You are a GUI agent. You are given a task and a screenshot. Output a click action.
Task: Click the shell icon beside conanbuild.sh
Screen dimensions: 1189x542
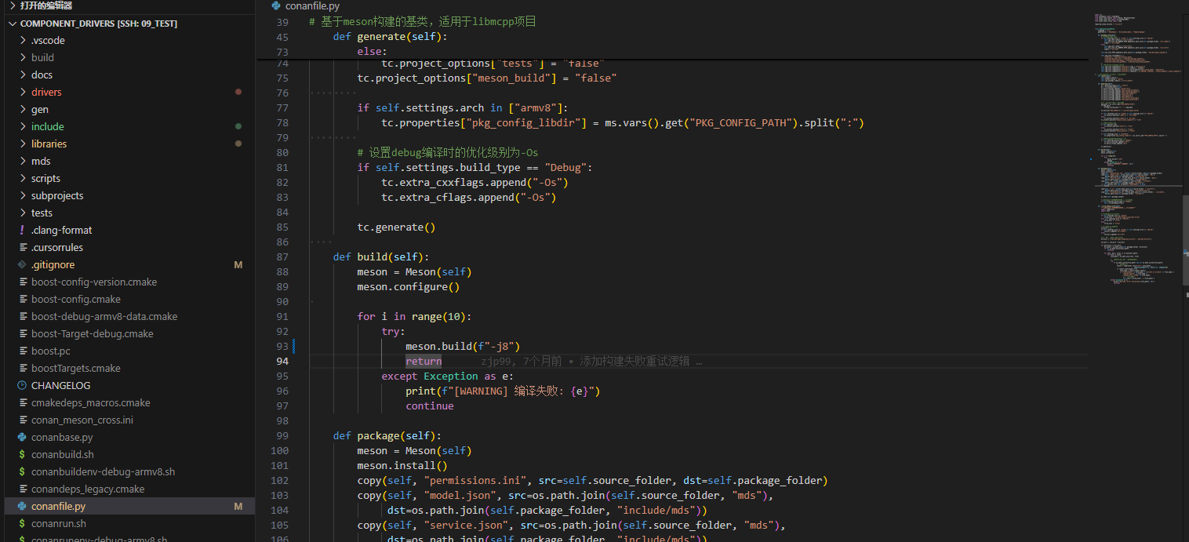click(x=22, y=454)
